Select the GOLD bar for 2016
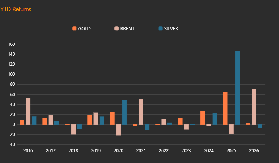The image size is (279, 163). (x=22, y=122)
